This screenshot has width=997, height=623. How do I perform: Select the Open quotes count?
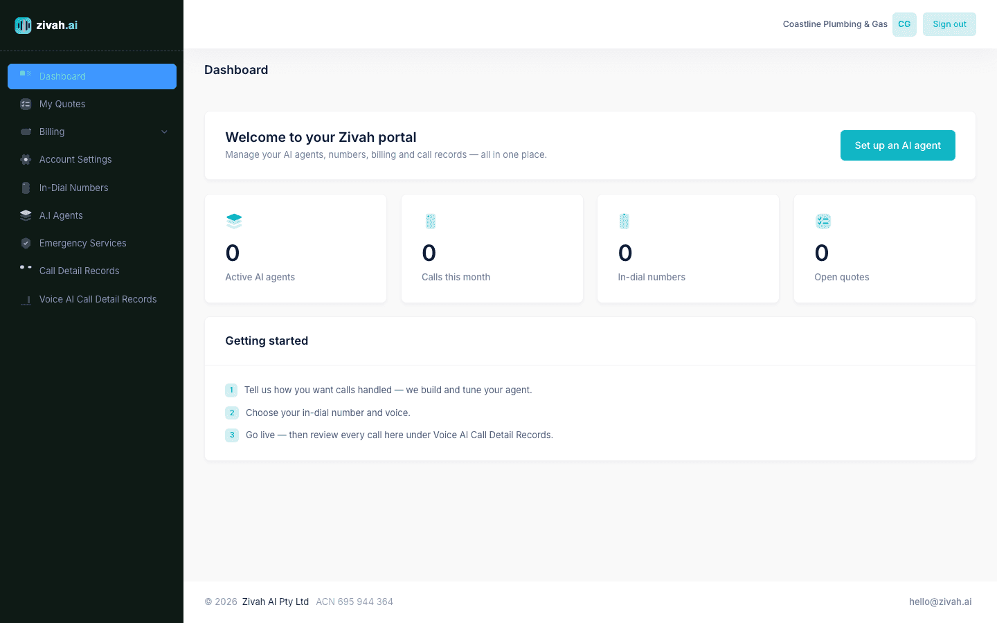822,253
